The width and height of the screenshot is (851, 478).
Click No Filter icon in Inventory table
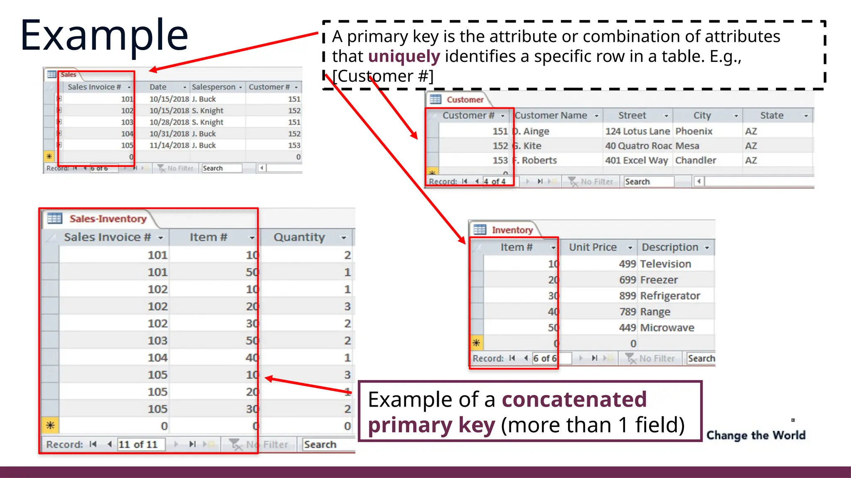(631, 358)
